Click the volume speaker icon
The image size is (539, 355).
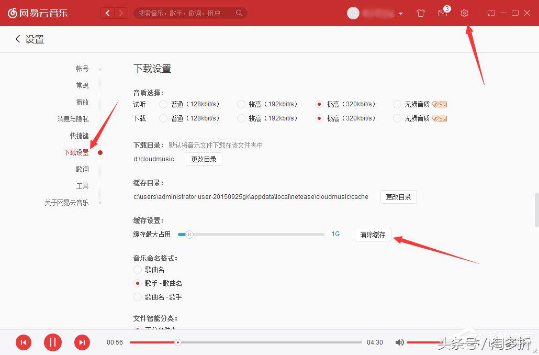pyautogui.click(x=399, y=342)
